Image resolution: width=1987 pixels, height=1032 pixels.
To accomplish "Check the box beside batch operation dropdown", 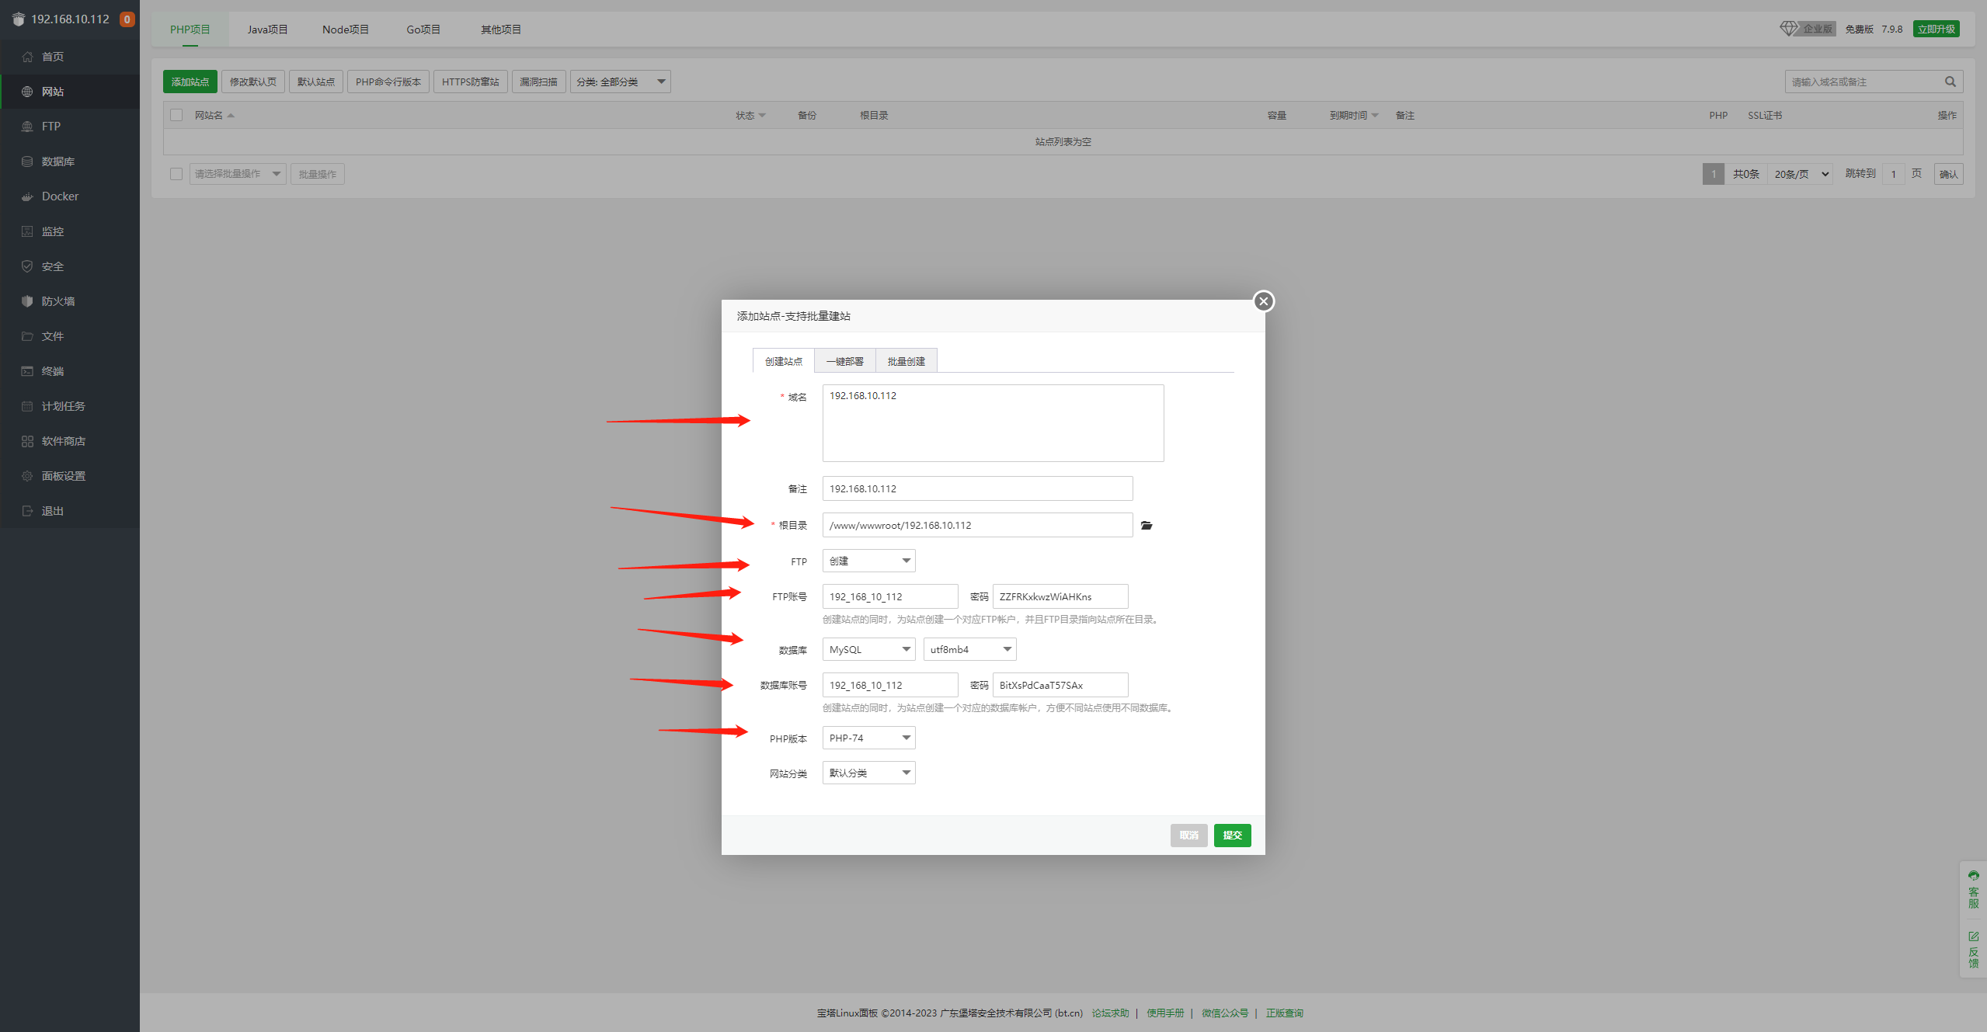I will [176, 174].
